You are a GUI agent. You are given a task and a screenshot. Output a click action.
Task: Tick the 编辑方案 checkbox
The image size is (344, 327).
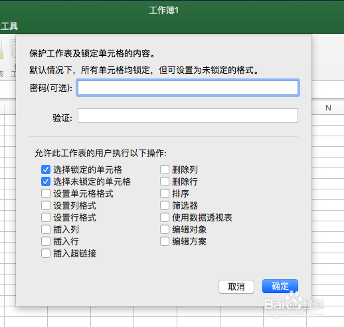[x=165, y=241]
